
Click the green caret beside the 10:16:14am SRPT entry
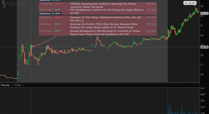(68, 10)
